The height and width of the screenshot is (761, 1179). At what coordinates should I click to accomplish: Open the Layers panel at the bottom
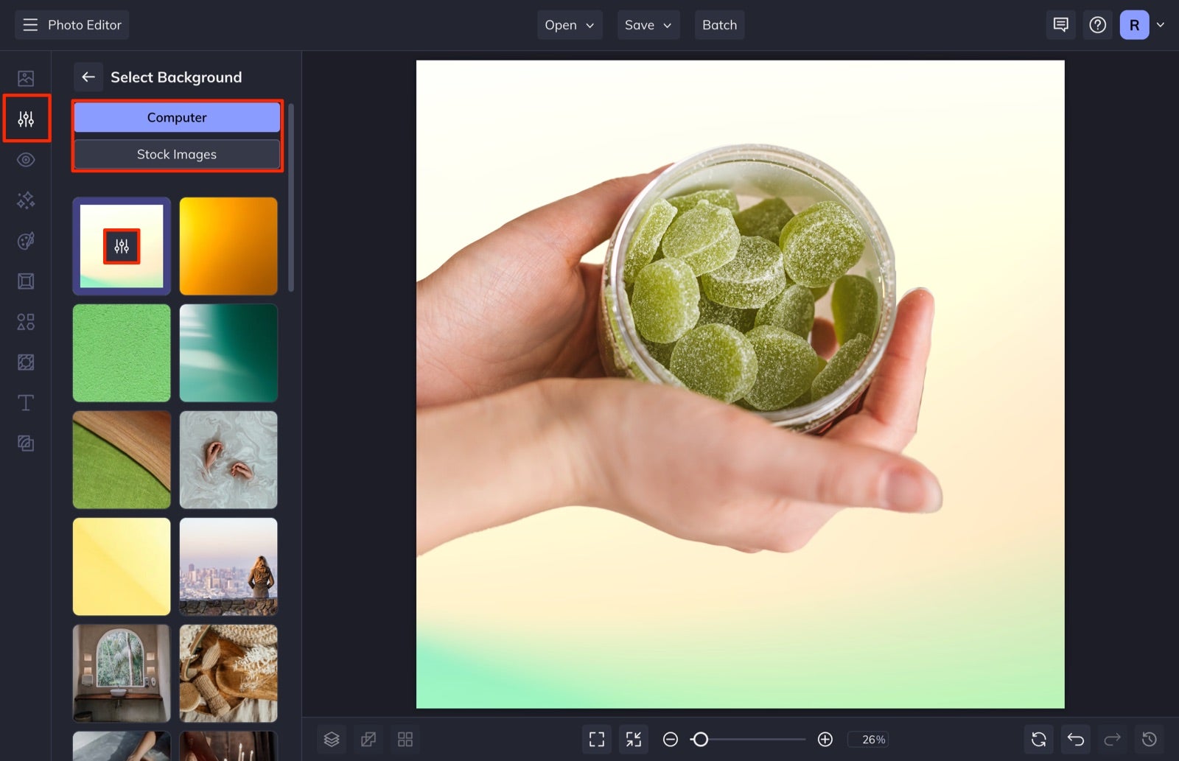click(331, 739)
